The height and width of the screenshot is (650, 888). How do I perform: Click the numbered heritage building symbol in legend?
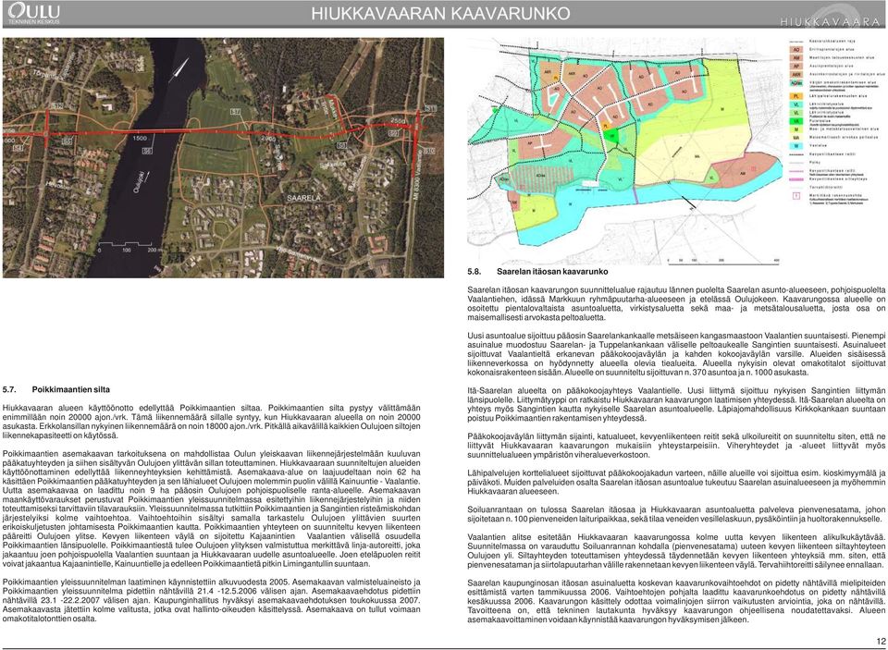coord(796,196)
